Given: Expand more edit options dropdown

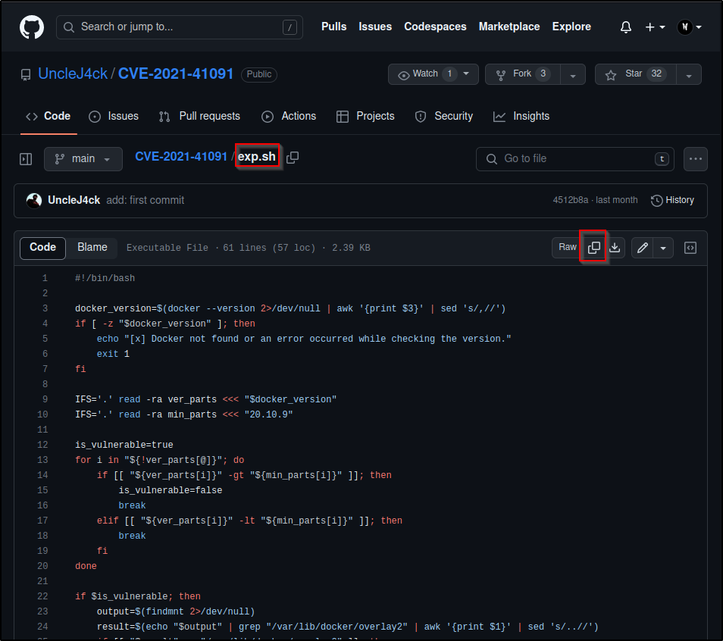Looking at the screenshot, I should click(663, 248).
